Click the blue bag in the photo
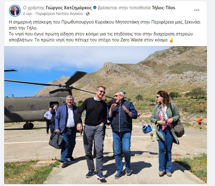 (x=147, y=127)
